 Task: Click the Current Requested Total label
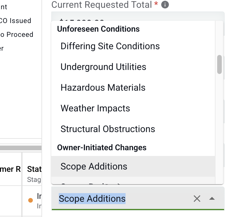click(x=101, y=5)
